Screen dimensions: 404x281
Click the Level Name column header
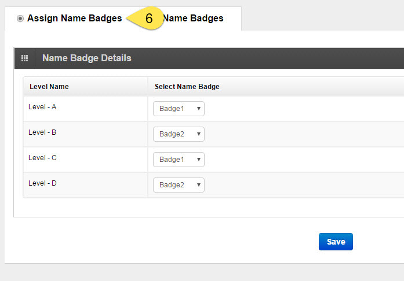click(x=49, y=87)
